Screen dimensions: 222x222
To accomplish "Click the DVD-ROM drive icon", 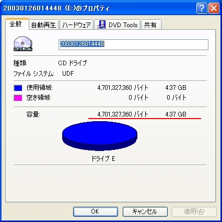I will tap(23, 43).
